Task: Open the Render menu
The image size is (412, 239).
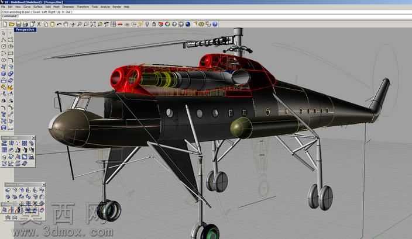Action: (116, 7)
